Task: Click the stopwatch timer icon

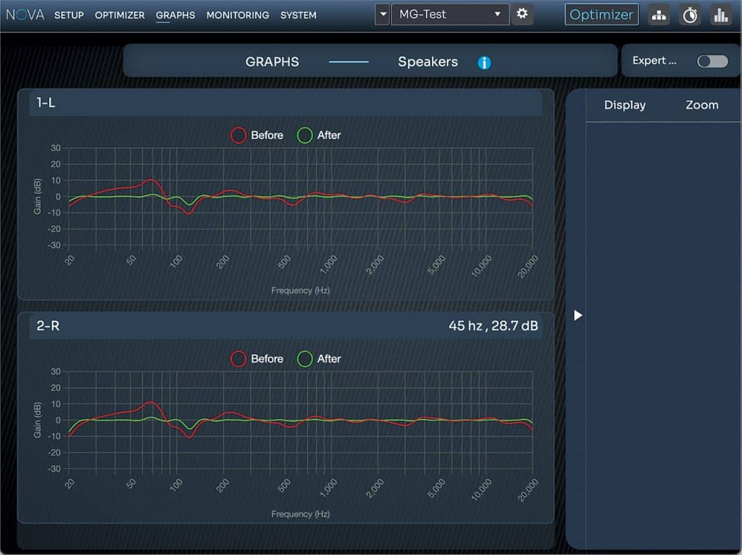Action: pyautogui.click(x=690, y=15)
